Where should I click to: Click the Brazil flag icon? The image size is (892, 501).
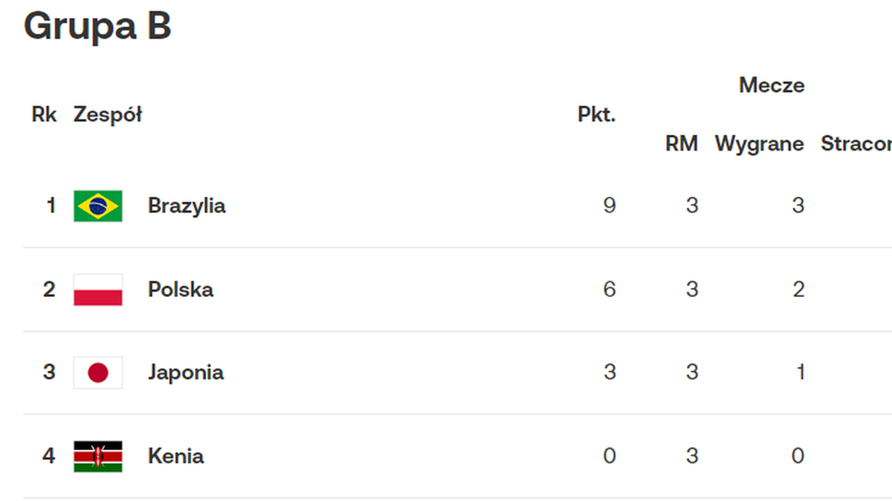point(98,206)
